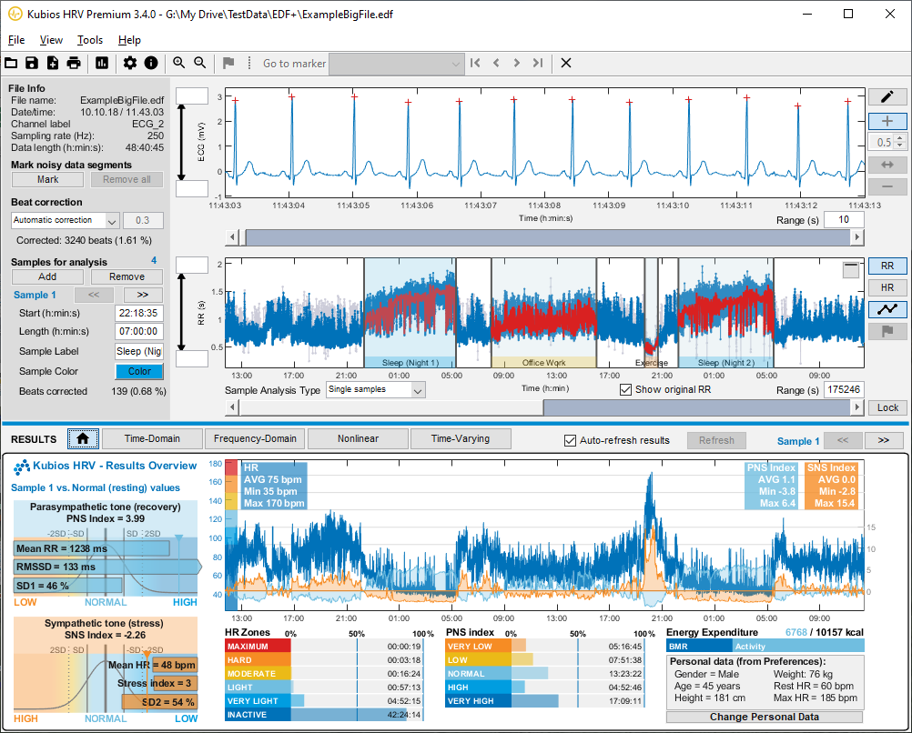Switch to the Time-Domain results tab
The width and height of the screenshot is (912, 733).
tap(152, 439)
